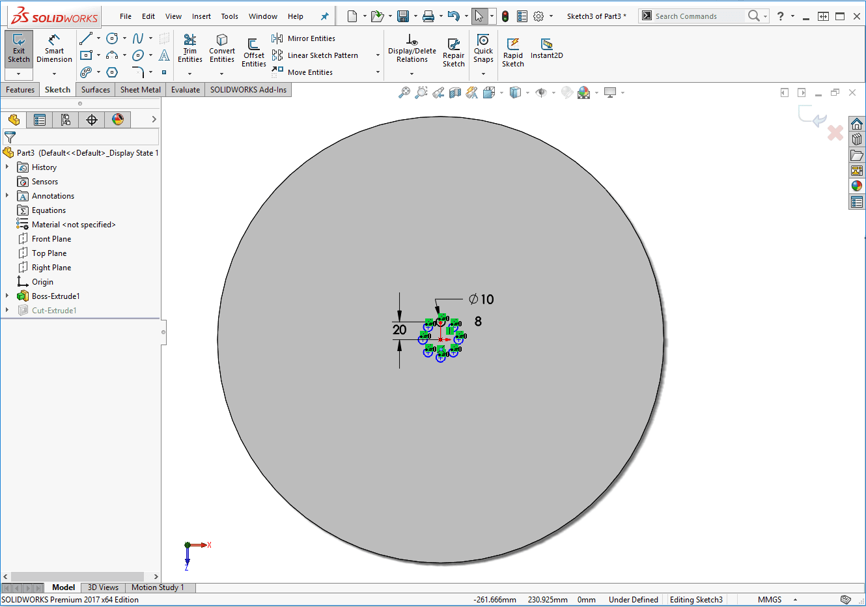Switch to the Sheet Metal tab
866x607 pixels.
pos(140,90)
